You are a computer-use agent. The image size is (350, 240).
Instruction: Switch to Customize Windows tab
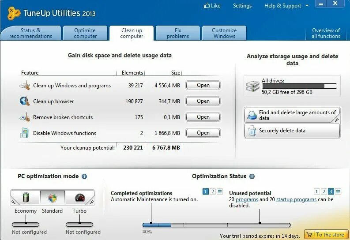[224, 33]
